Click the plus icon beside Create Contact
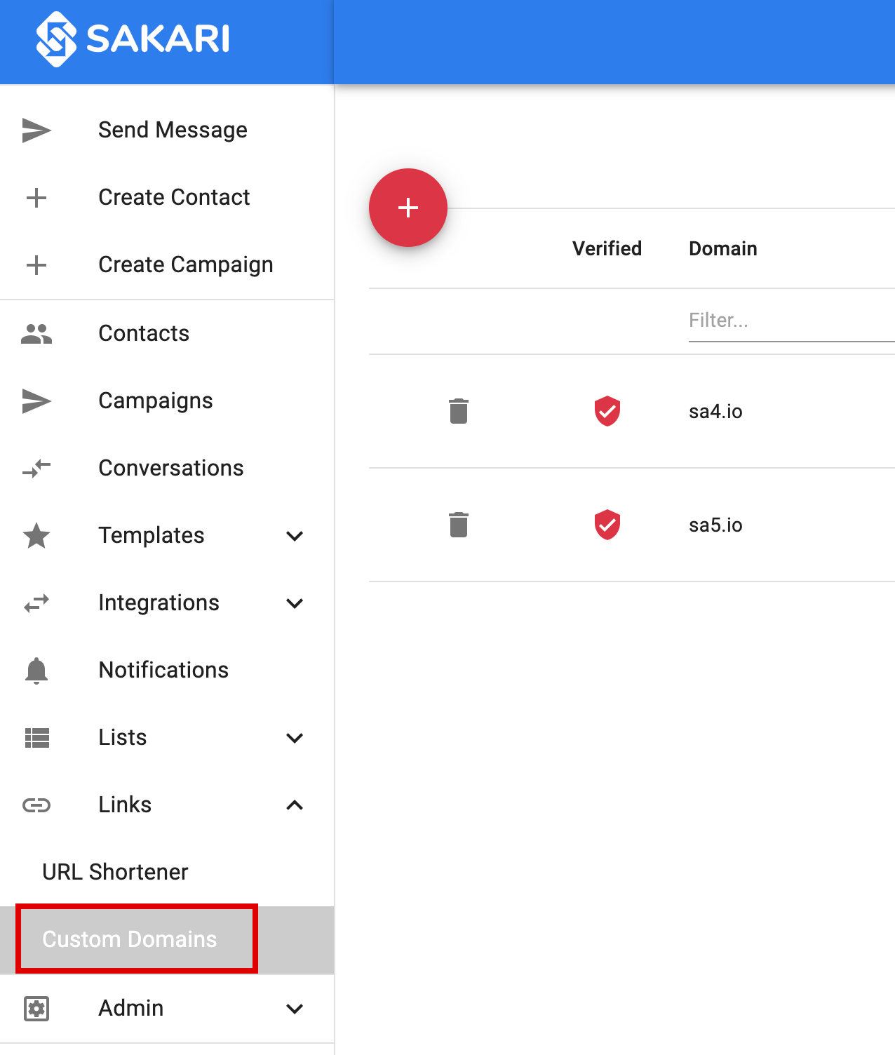Screen dimensions: 895x1055 [36, 198]
